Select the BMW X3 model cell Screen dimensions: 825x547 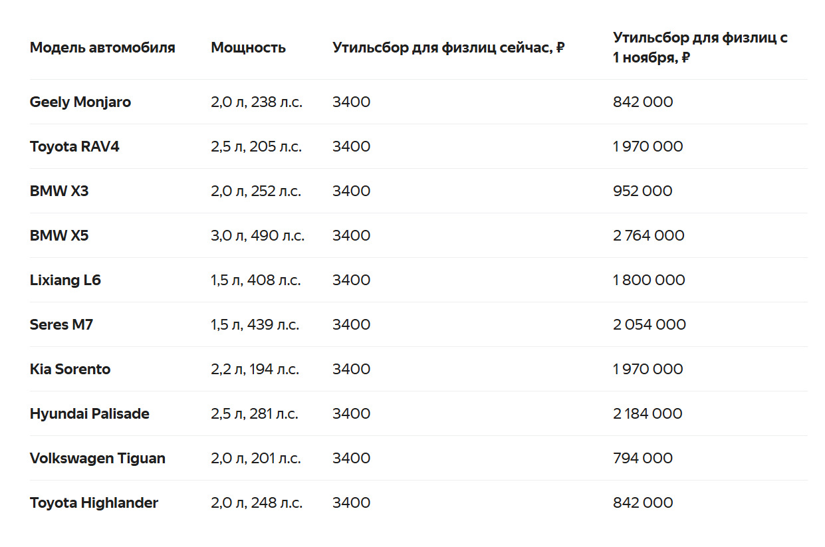pyautogui.click(x=59, y=191)
